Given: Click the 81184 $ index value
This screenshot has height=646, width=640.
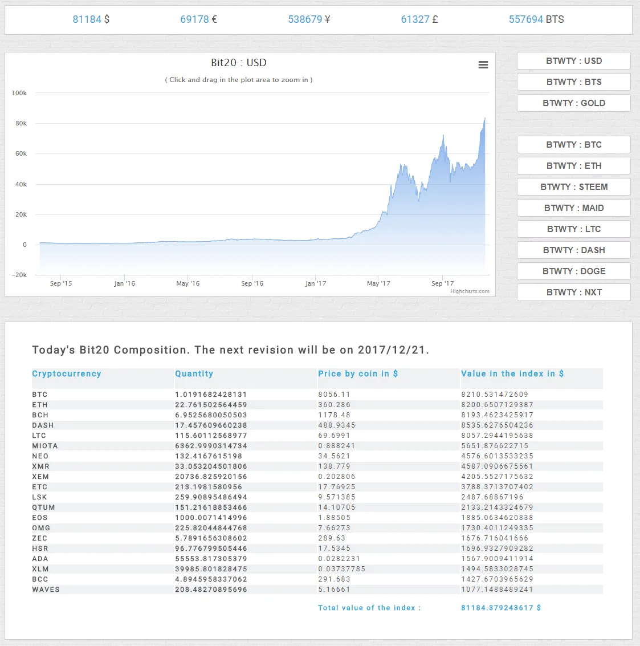Looking at the screenshot, I should pos(91,19).
